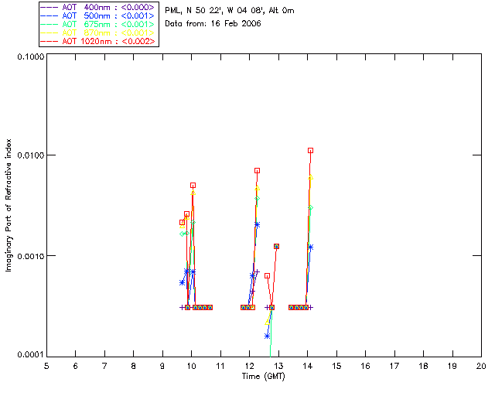Click x-axis tick label 13

278,366
